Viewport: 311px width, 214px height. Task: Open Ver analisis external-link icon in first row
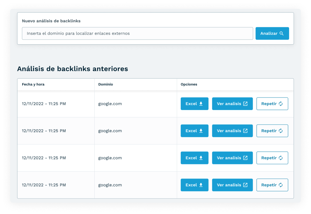point(245,104)
